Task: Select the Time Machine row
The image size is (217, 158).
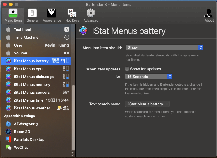Action: pyautogui.click(x=36, y=37)
